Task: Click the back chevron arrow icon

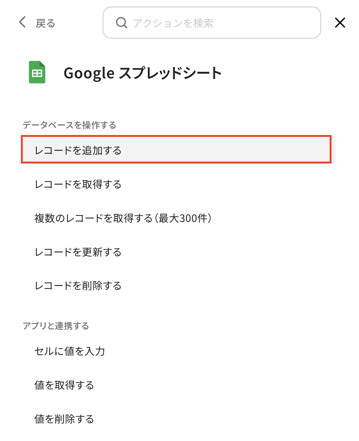Action: click(23, 23)
